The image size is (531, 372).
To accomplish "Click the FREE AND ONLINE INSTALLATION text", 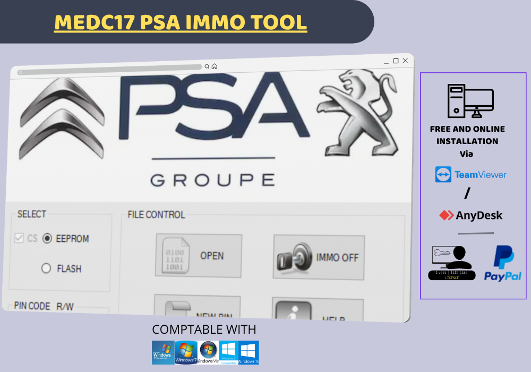I will (467, 135).
